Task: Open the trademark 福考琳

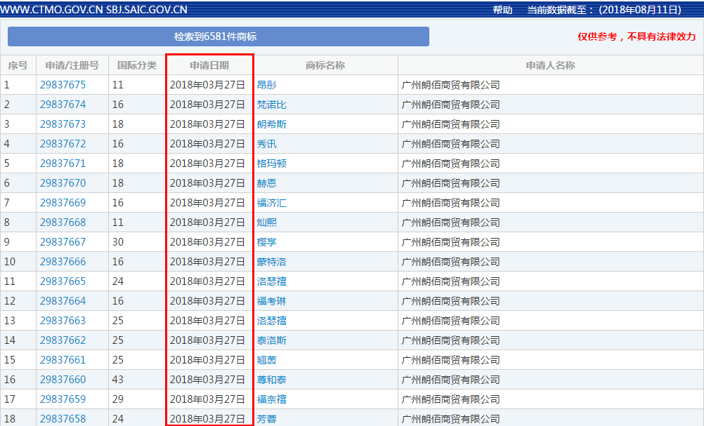Action: [x=272, y=301]
